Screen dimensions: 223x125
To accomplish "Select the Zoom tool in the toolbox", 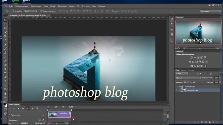I will pos(5,98).
